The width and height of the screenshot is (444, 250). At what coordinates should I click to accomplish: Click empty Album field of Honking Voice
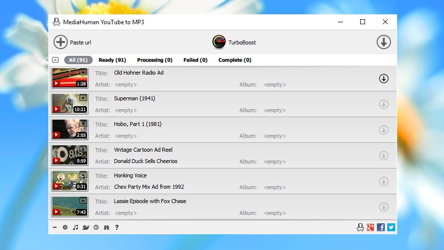coord(275,187)
